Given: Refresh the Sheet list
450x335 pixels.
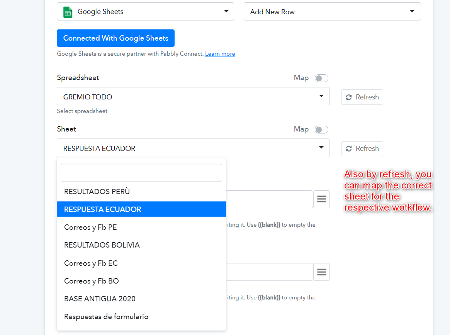Looking at the screenshot, I should [x=362, y=149].
